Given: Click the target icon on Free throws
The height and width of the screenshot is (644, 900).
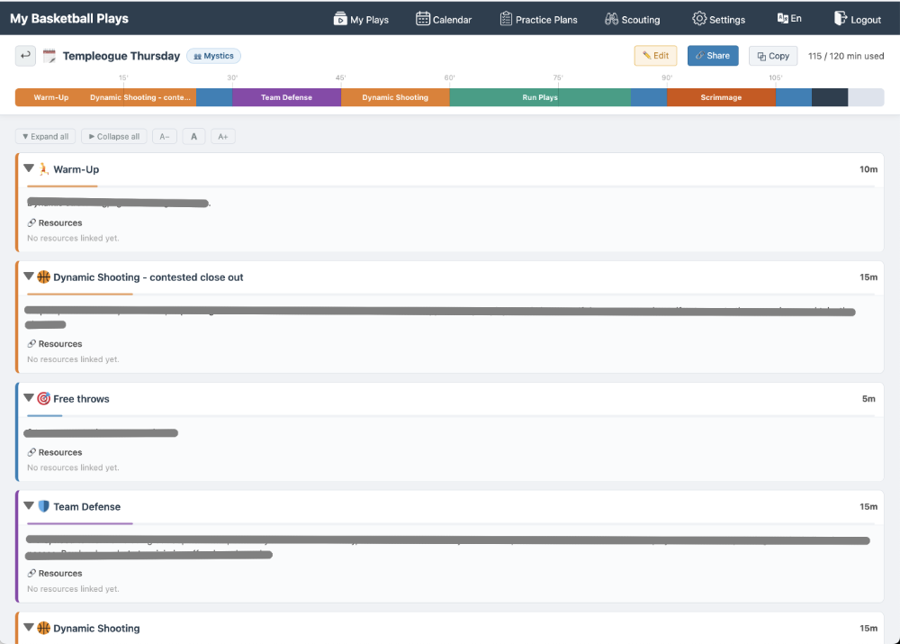Looking at the screenshot, I should [x=43, y=398].
